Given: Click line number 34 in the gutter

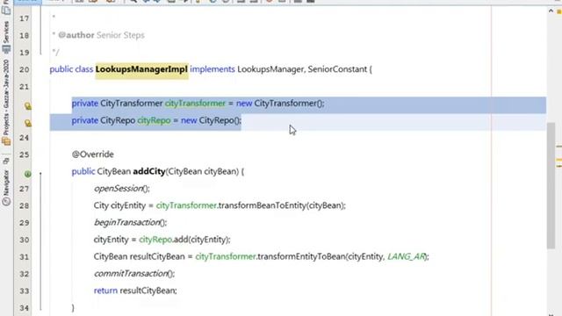Looking at the screenshot, I should pyautogui.click(x=24, y=308).
